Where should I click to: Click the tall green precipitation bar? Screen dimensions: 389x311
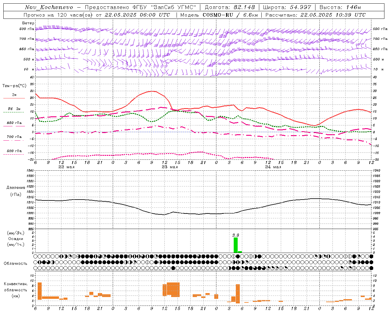pos(236,245)
